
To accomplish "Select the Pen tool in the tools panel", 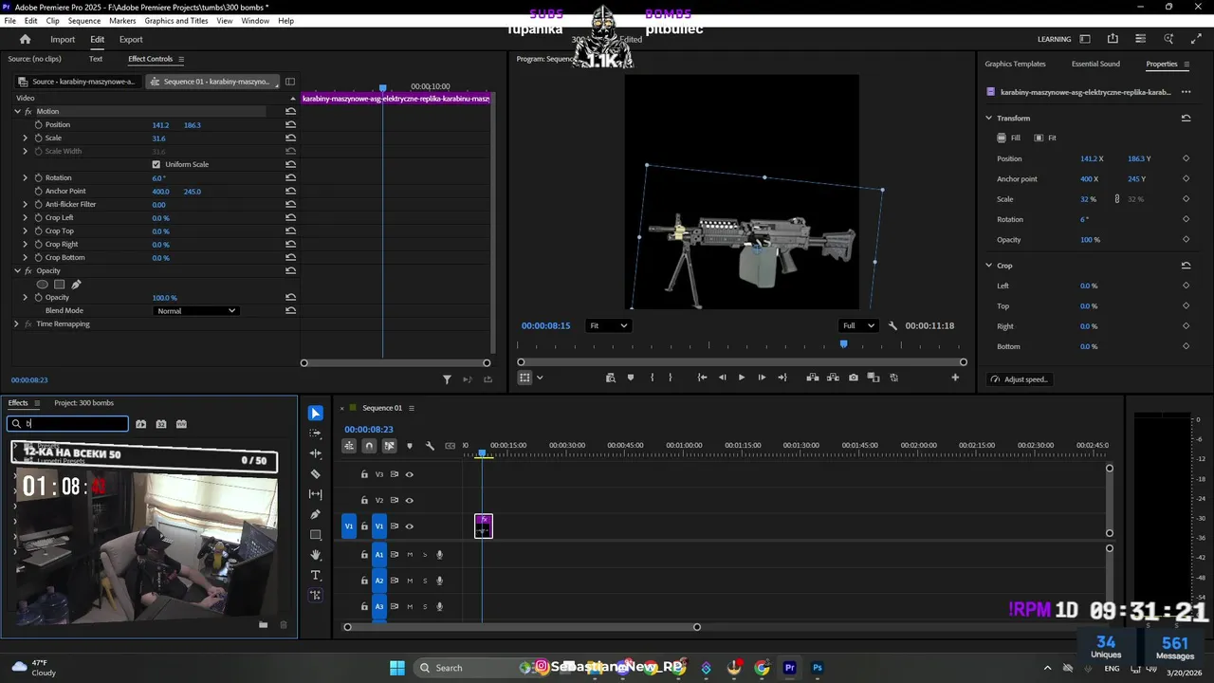I will click(x=316, y=514).
